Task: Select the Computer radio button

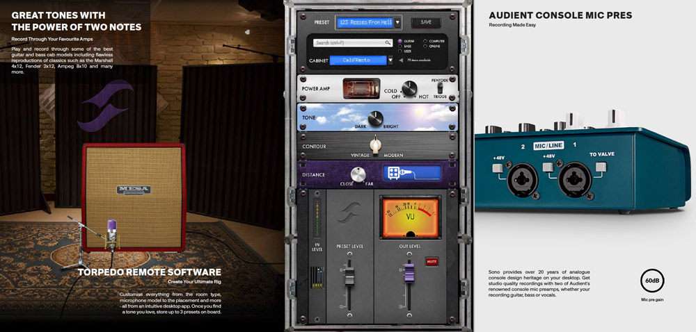Action: (425, 41)
